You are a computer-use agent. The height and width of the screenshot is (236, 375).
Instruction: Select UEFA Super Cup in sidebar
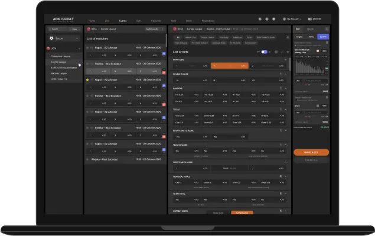coord(59,79)
